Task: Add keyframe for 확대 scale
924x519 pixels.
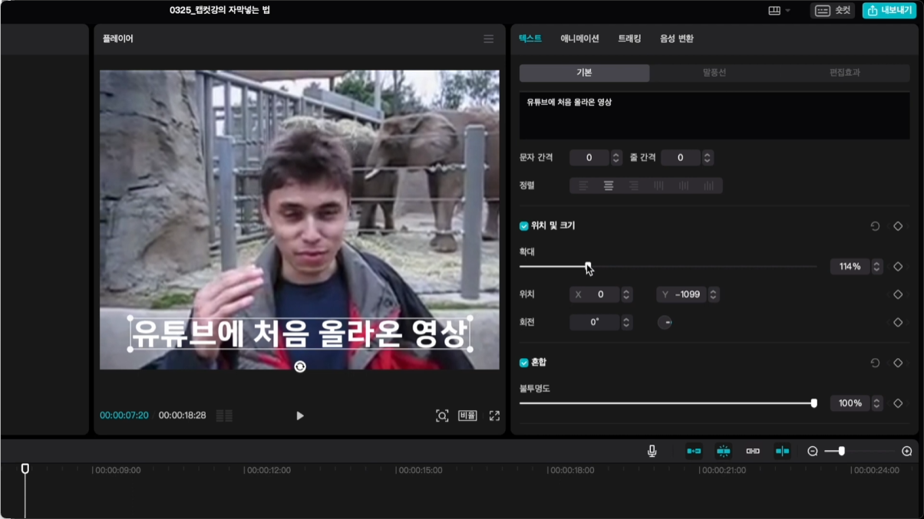Action: click(x=898, y=267)
